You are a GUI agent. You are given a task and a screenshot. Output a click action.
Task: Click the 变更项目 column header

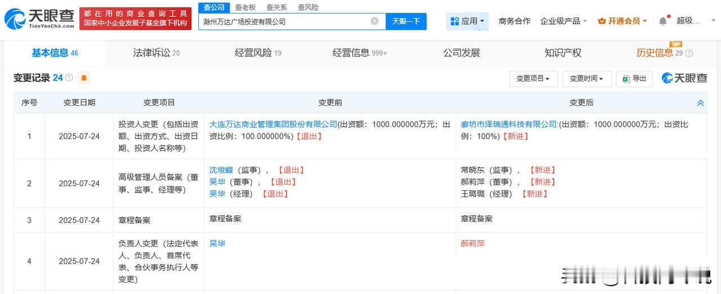pos(159,103)
